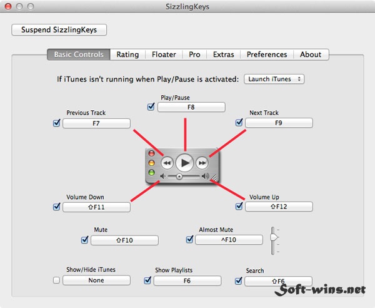This screenshot has height=308, width=375.
Task: Open the Floater tab
Action: [164, 54]
